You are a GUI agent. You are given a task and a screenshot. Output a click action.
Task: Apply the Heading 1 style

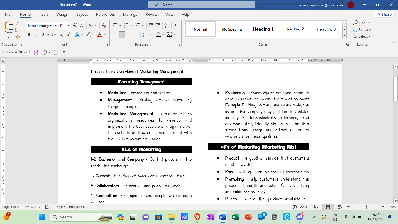263,29
